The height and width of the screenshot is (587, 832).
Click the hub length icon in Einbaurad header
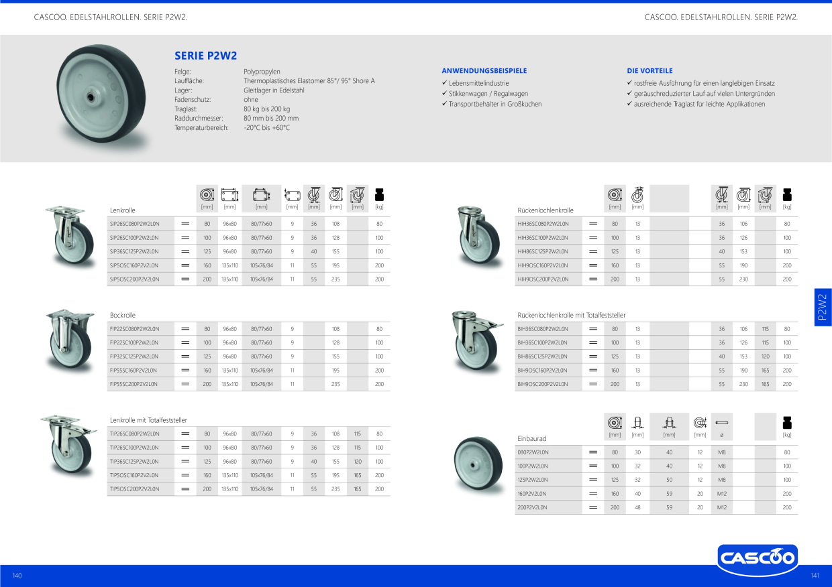tap(669, 422)
